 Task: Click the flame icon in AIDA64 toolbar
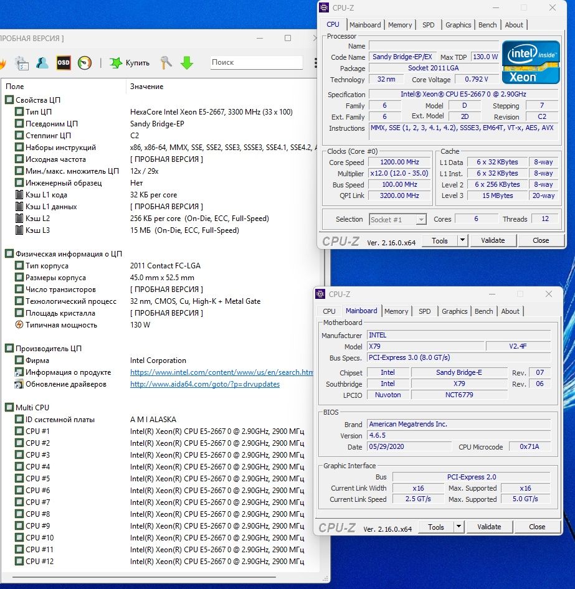[x=2, y=63]
